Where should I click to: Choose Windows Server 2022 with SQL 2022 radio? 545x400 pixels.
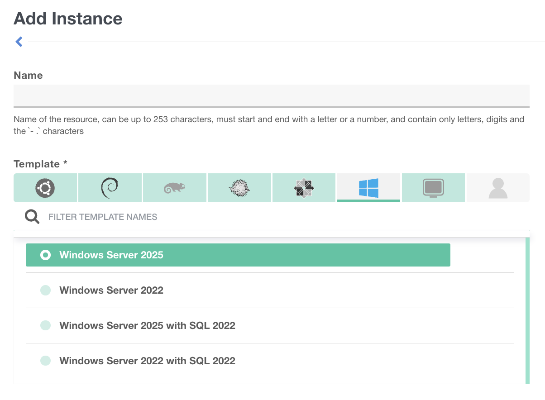click(45, 361)
